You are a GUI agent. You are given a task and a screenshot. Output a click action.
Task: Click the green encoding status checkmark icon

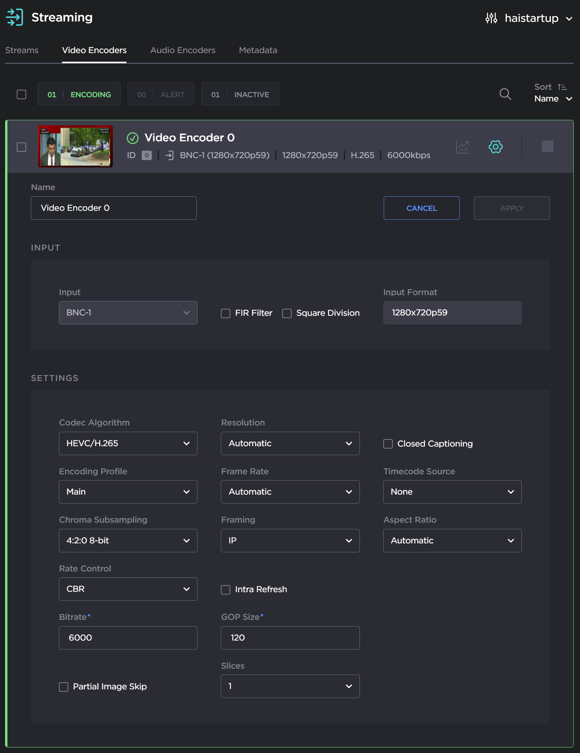[x=133, y=138]
